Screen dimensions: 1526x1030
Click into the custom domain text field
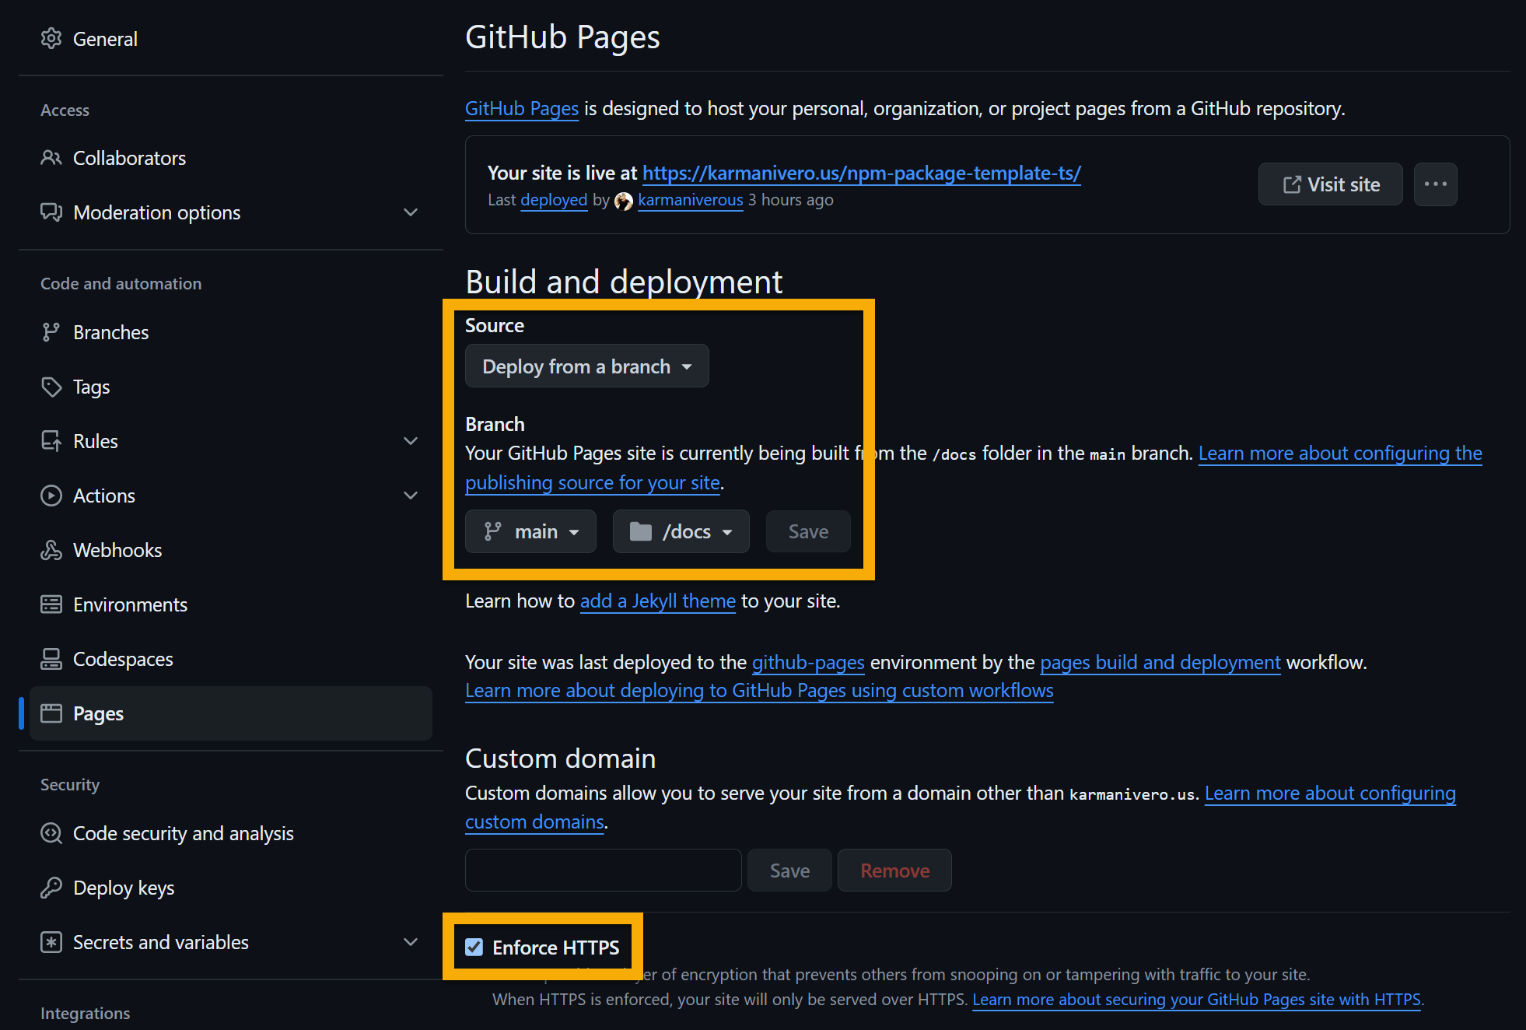point(603,871)
